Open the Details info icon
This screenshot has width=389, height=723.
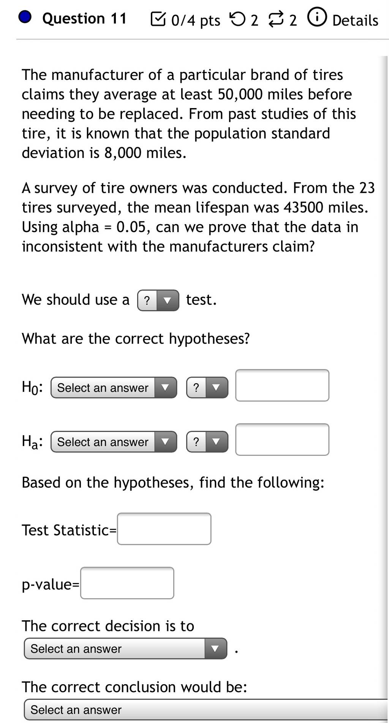pyautogui.click(x=317, y=18)
